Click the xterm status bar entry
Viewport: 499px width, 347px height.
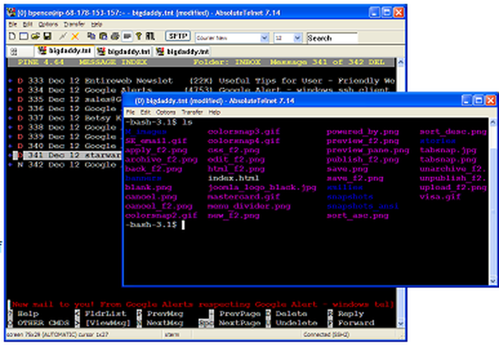tap(172, 335)
